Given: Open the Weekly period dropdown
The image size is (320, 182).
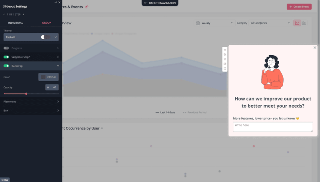Looking at the screenshot, I should (214, 23).
